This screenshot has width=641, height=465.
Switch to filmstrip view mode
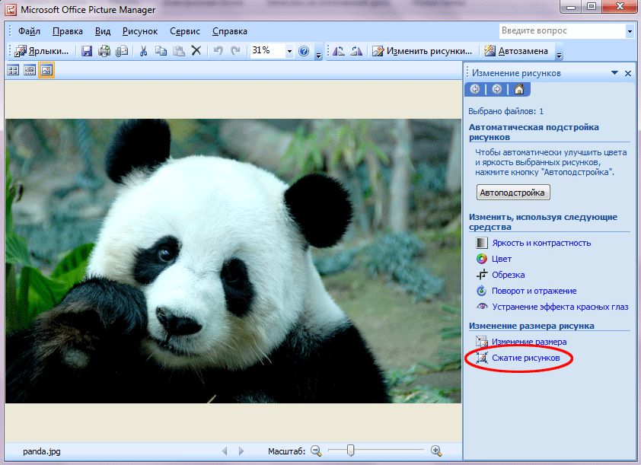(30, 70)
